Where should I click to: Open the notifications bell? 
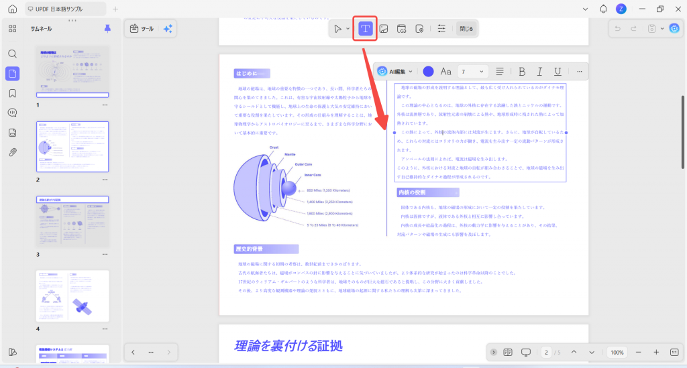tap(603, 9)
